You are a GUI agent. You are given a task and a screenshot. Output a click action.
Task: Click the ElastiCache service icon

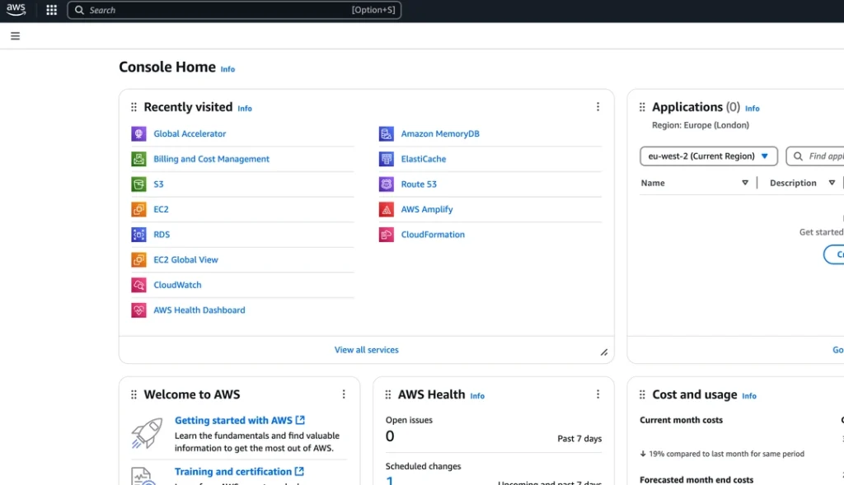[386, 159]
